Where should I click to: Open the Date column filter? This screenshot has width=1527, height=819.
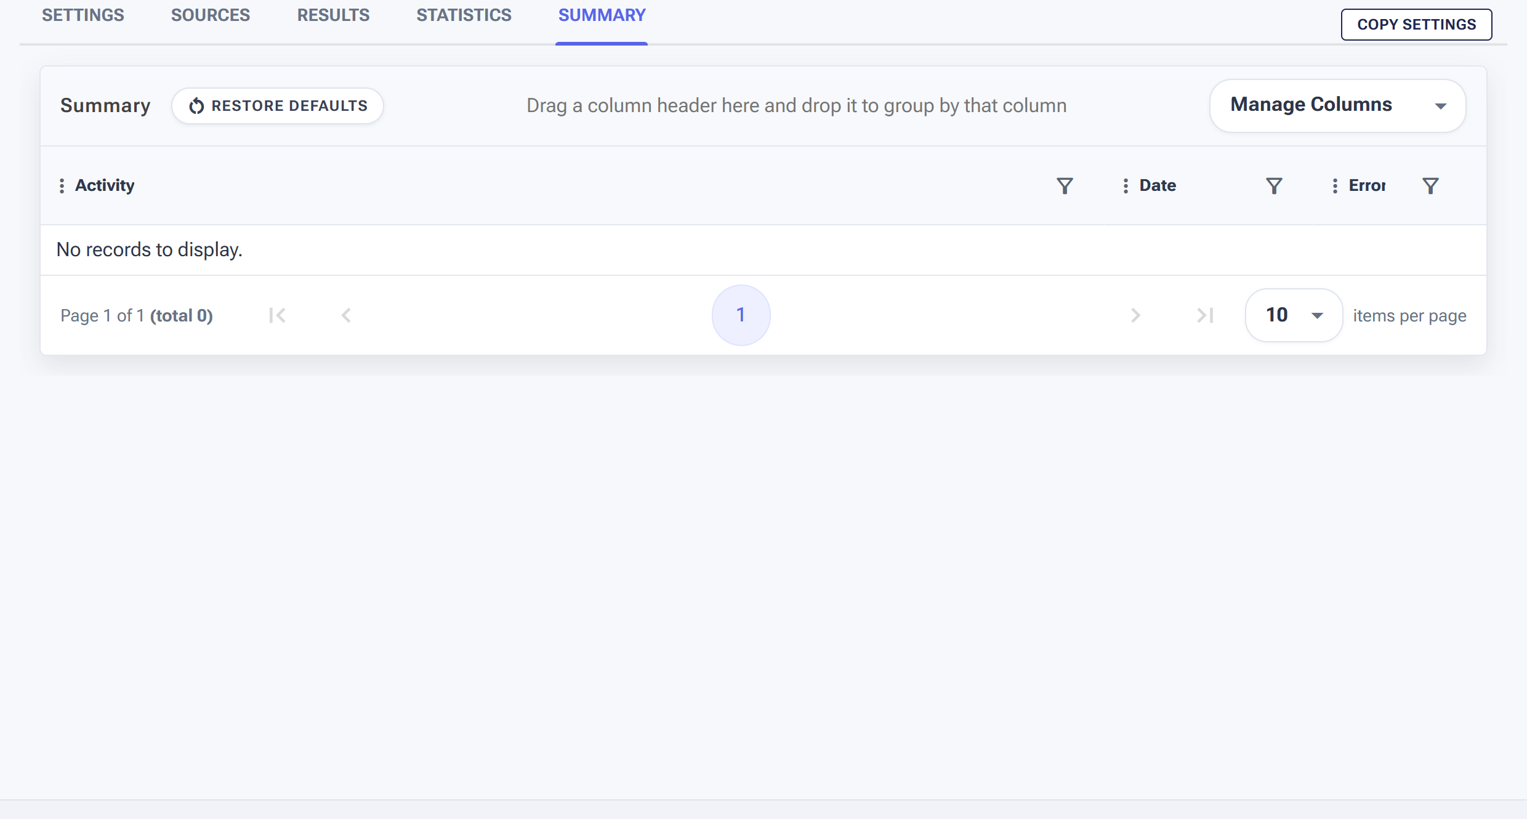[x=1274, y=185]
